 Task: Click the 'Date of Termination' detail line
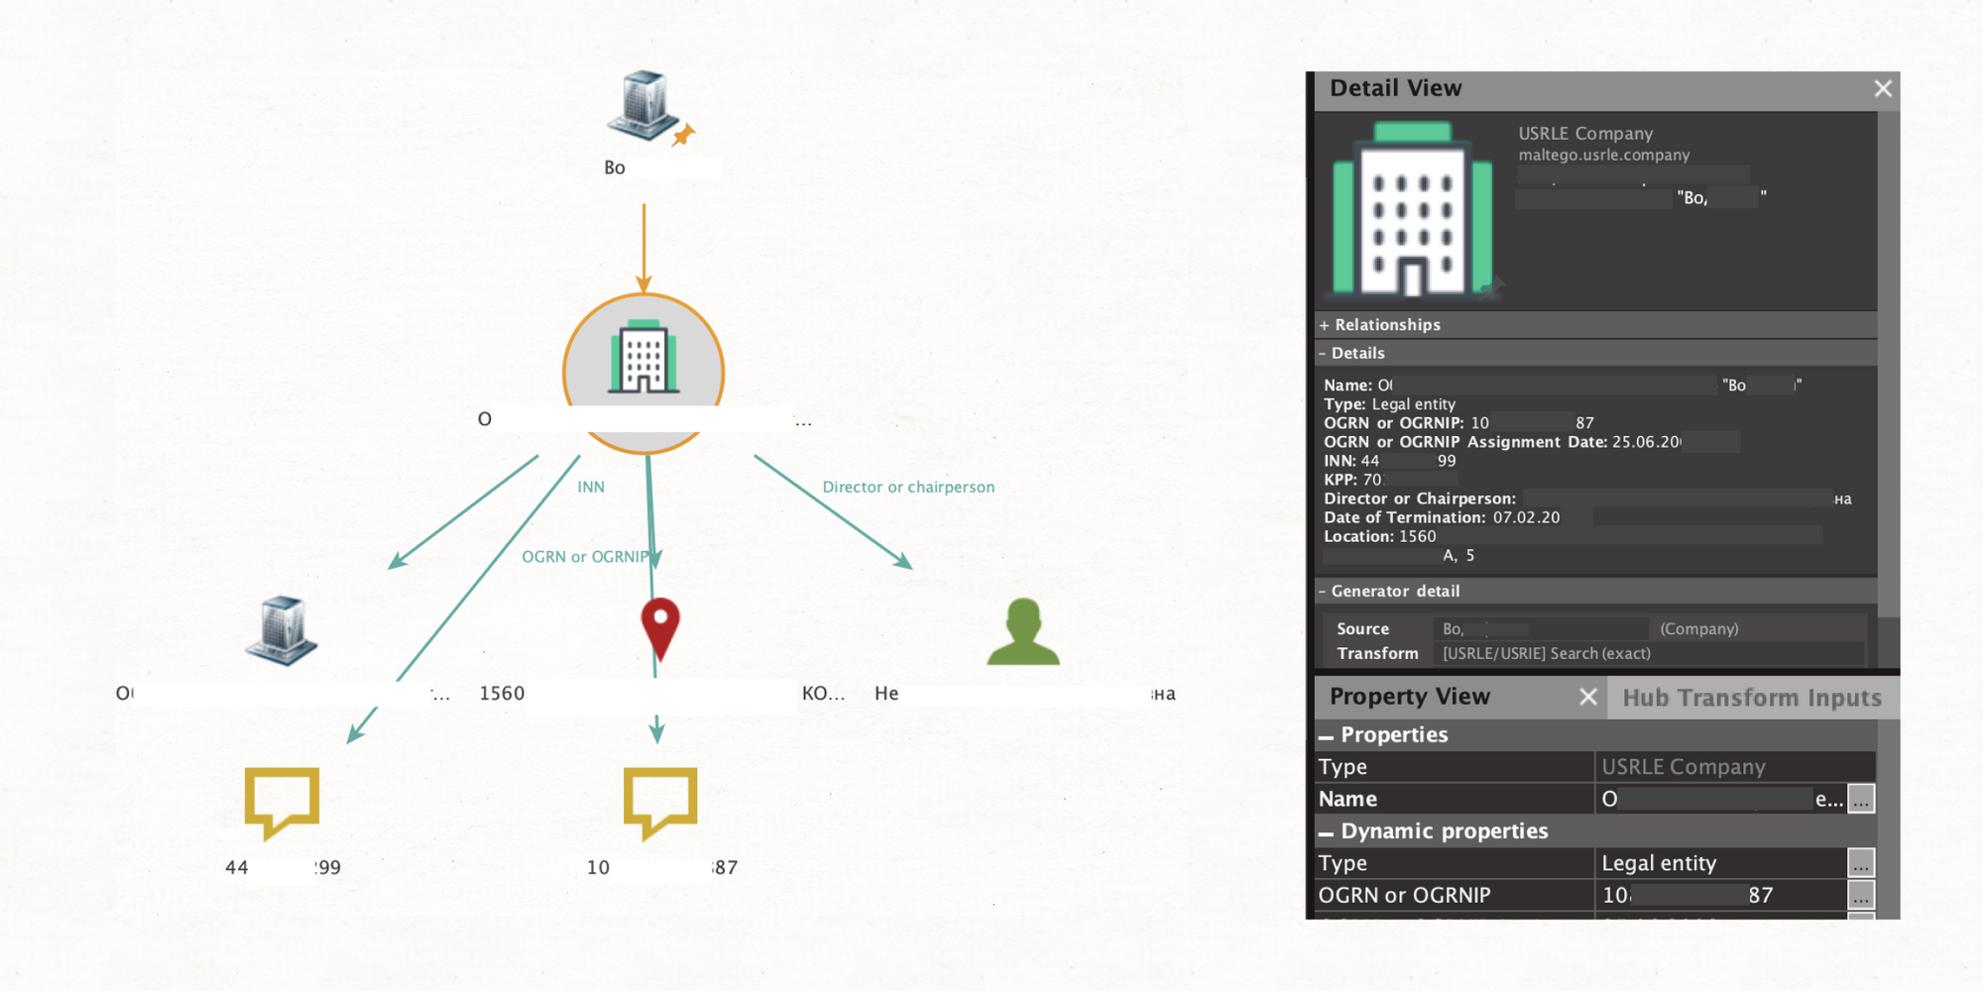click(x=1442, y=517)
